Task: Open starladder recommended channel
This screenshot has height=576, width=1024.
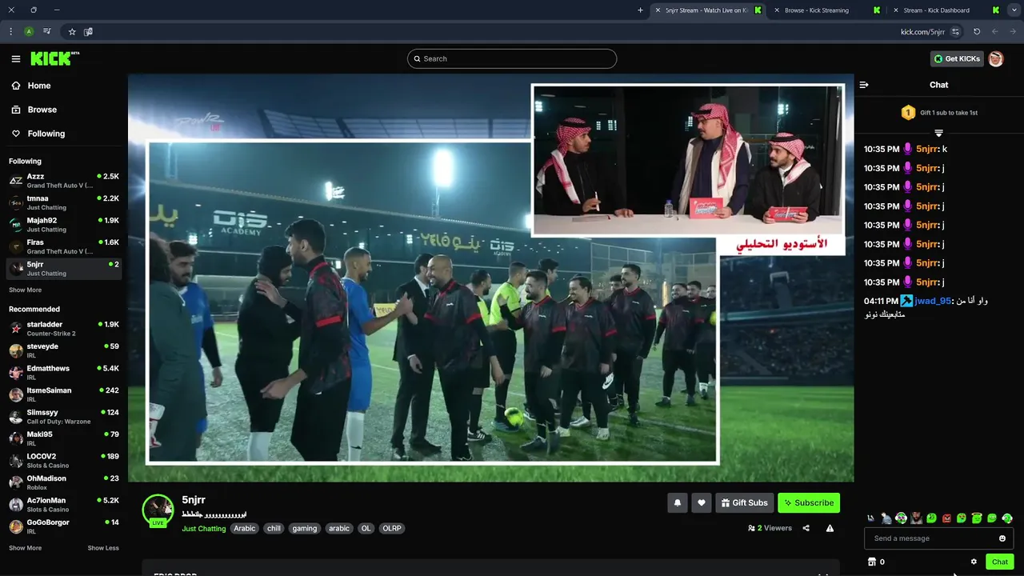Action: (64, 329)
